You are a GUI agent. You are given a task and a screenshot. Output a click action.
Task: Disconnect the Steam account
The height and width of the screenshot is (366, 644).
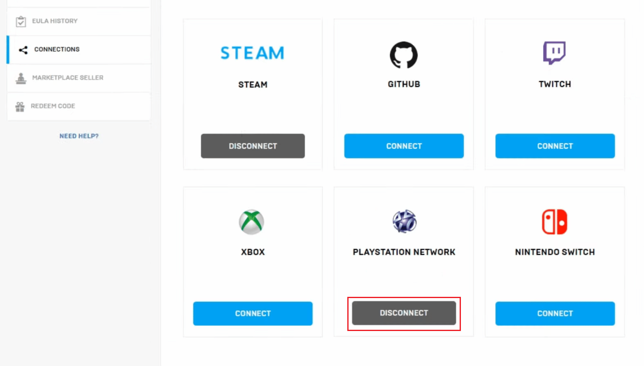click(252, 146)
